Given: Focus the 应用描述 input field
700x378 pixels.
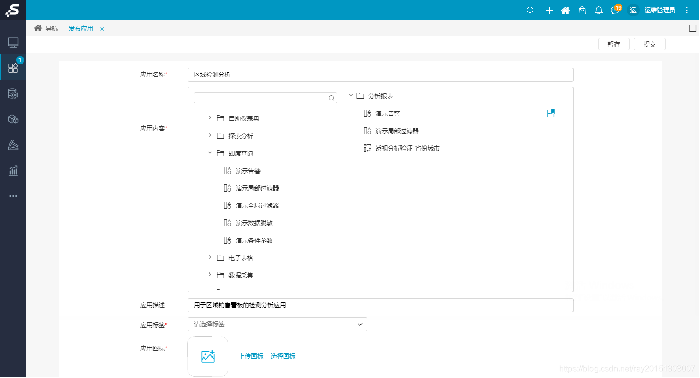Looking at the screenshot, I should tap(380, 305).
